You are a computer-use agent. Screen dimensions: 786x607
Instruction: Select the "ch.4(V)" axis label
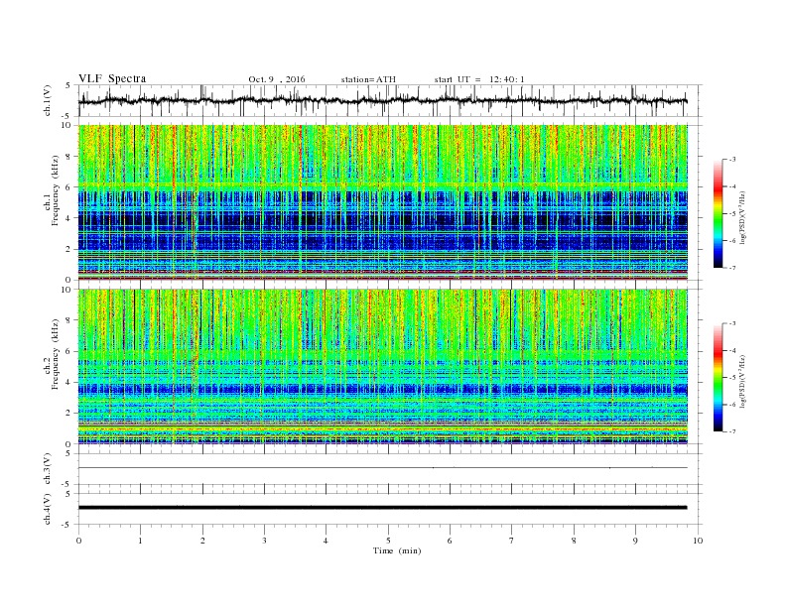point(47,510)
